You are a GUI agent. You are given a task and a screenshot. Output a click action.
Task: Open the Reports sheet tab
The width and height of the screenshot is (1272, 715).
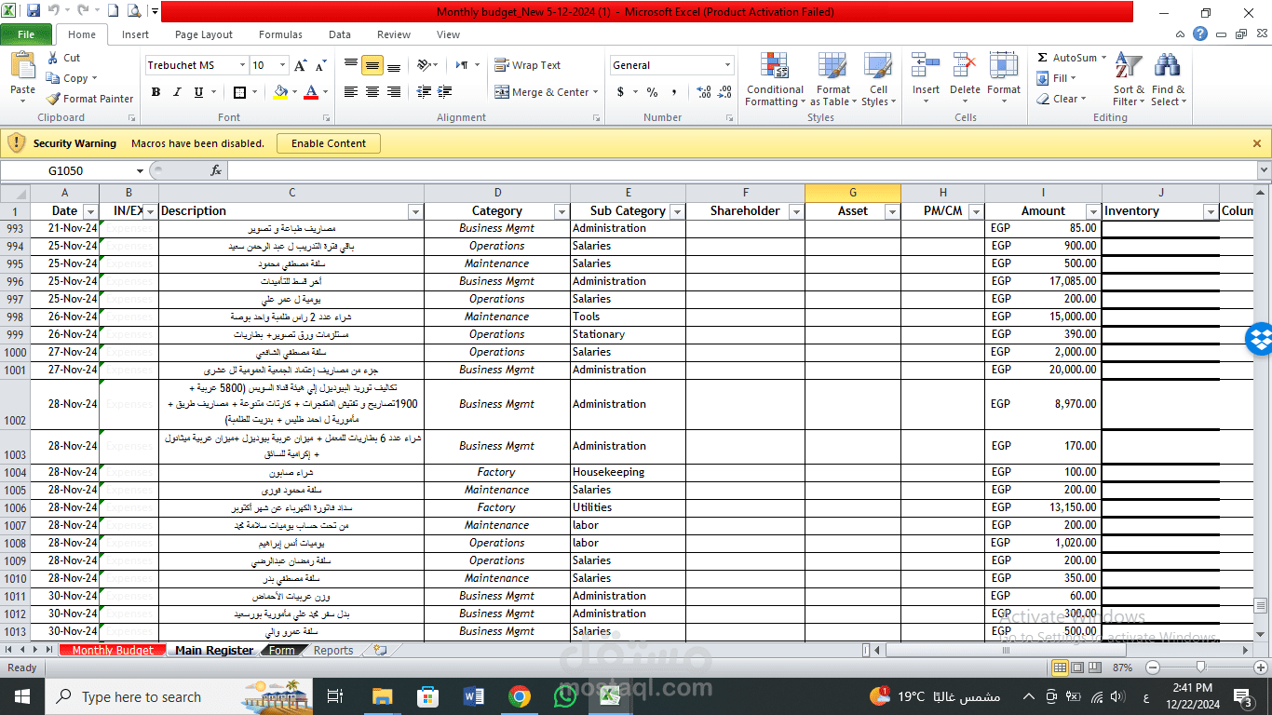click(333, 651)
